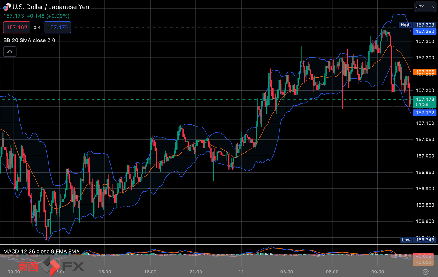Select the BB 20 SMA indicator label
The image size is (438, 277).
tap(29, 40)
